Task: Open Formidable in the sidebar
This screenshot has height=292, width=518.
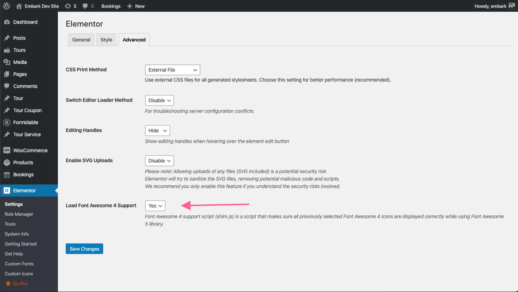Action: click(26, 123)
